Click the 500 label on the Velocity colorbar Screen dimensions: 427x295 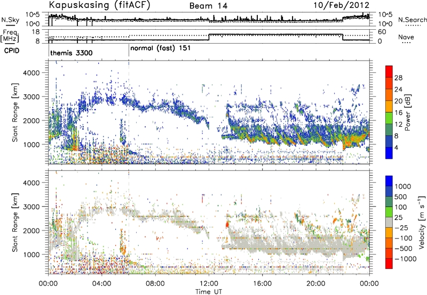[x=401, y=196]
